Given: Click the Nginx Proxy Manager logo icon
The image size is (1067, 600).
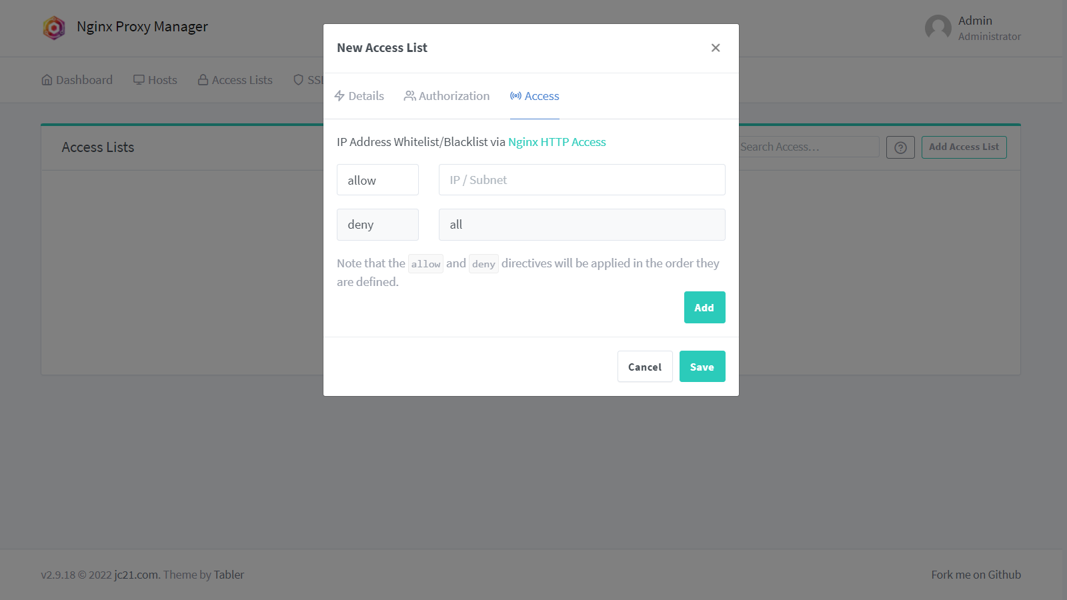Looking at the screenshot, I should 54,27.
